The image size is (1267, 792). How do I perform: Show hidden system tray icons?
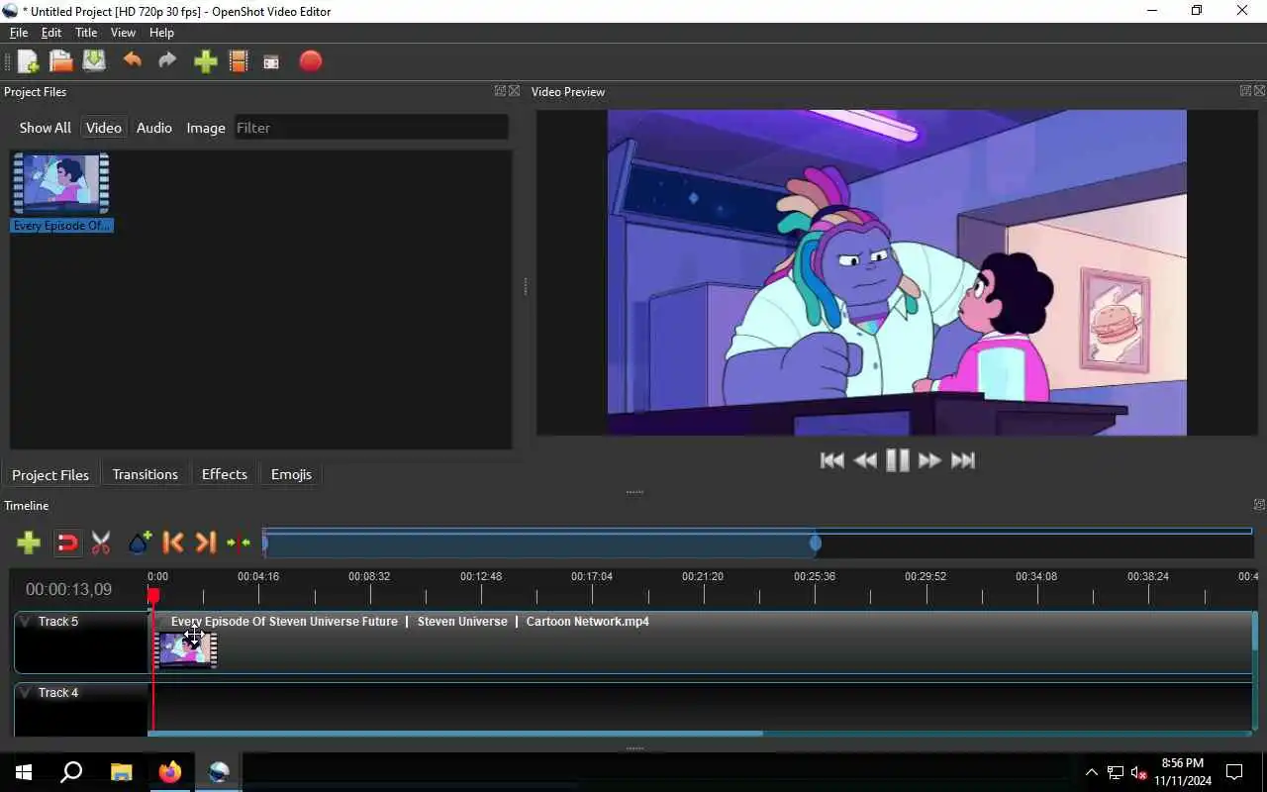(x=1092, y=773)
